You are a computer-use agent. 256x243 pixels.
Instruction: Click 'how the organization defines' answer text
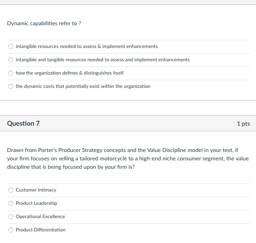[70, 73]
